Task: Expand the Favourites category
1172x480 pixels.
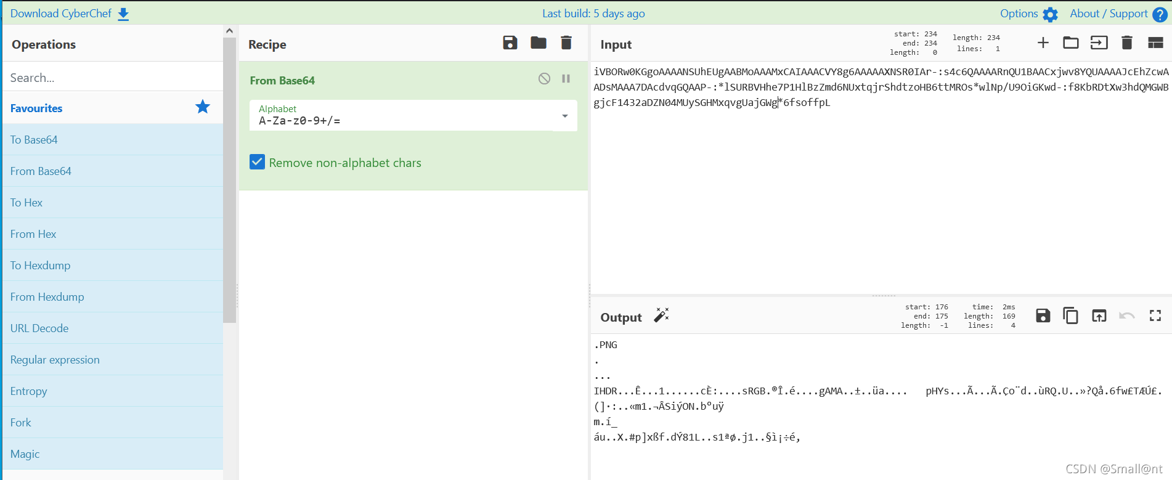Action: [x=113, y=108]
